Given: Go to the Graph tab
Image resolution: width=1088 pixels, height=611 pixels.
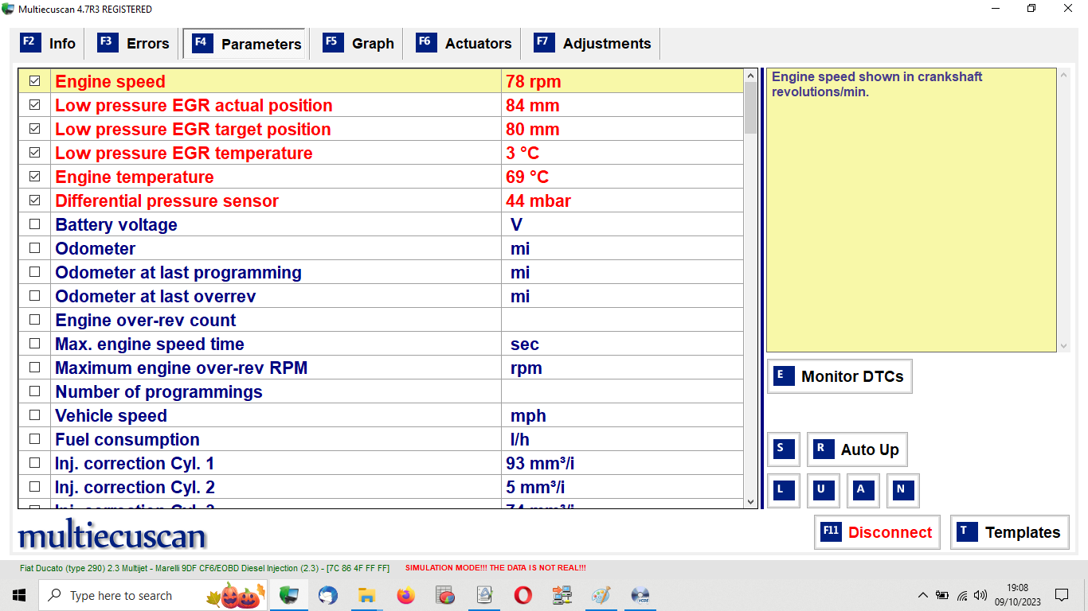Looking at the screenshot, I should 358,44.
